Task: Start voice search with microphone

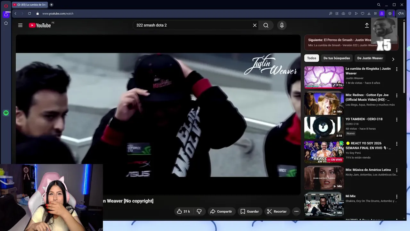Action: point(282,25)
